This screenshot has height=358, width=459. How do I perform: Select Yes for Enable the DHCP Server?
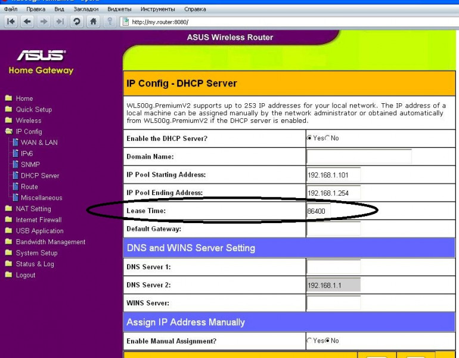(x=309, y=138)
